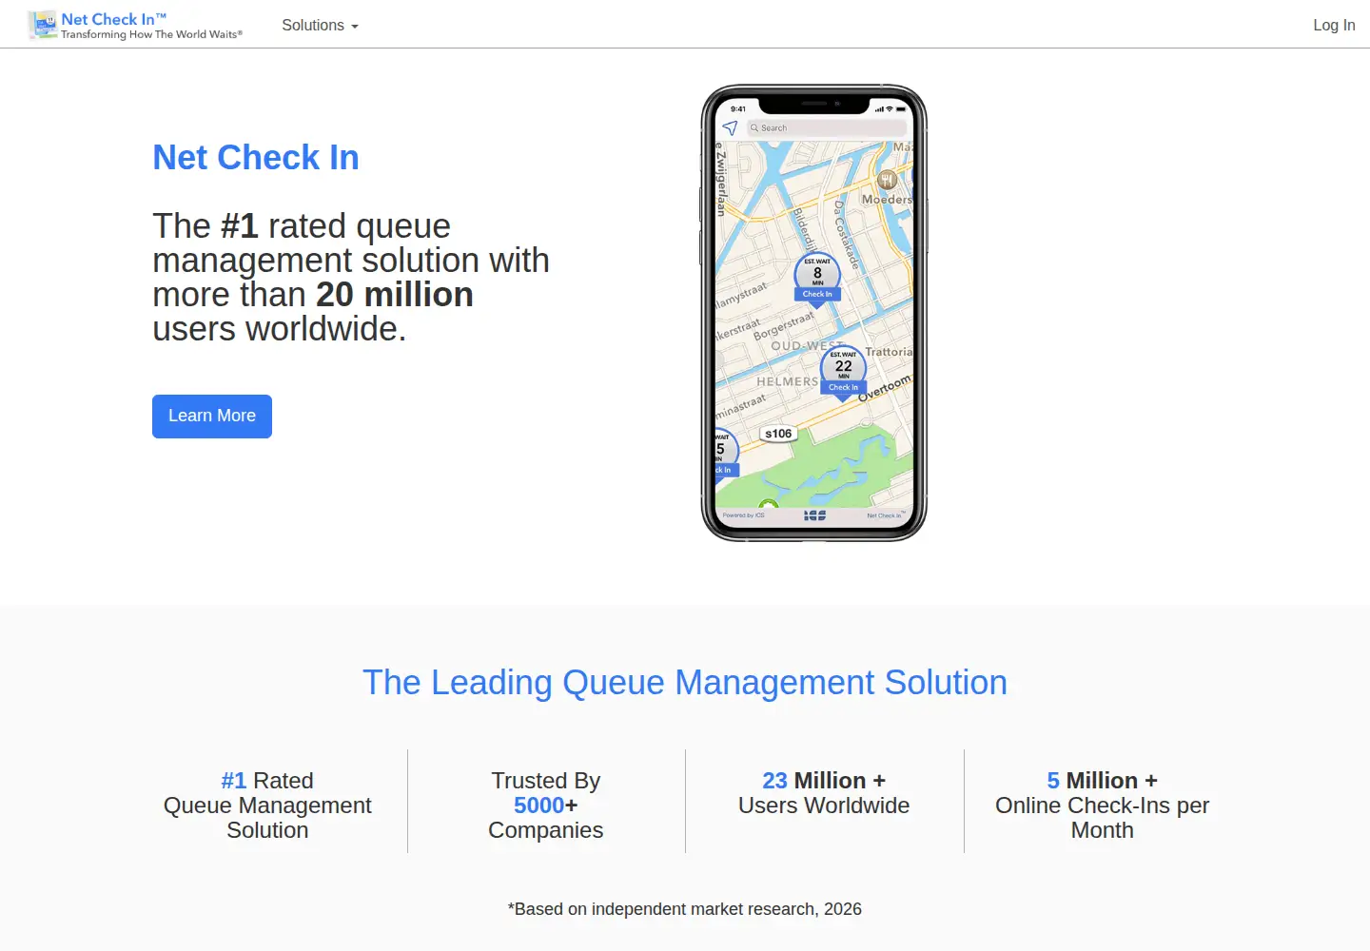
Task: Click the Log In link
Action: (1334, 26)
